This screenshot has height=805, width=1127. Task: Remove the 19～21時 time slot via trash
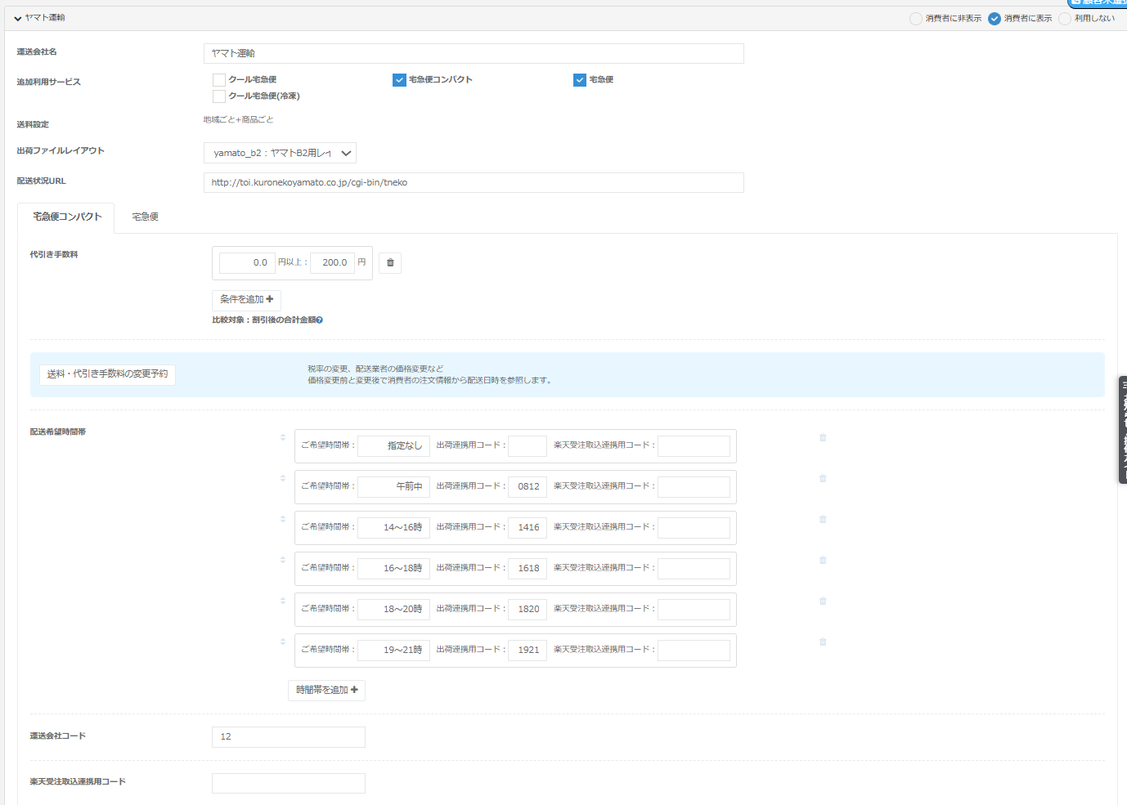(823, 642)
